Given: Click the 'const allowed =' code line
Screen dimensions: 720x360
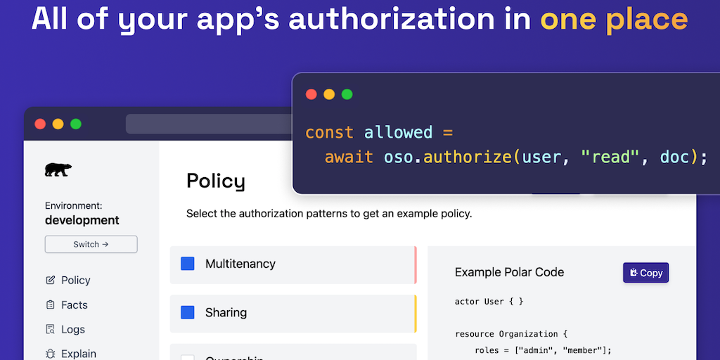Looking at the screenshot, I should pyautogui.click(x=379, y=132).
